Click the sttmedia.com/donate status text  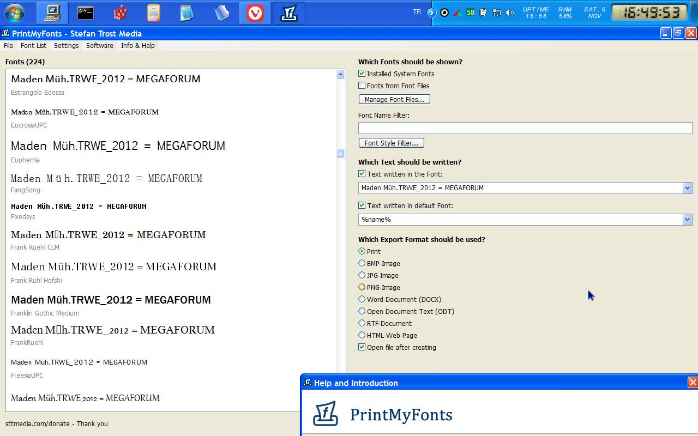click(57, 423)
